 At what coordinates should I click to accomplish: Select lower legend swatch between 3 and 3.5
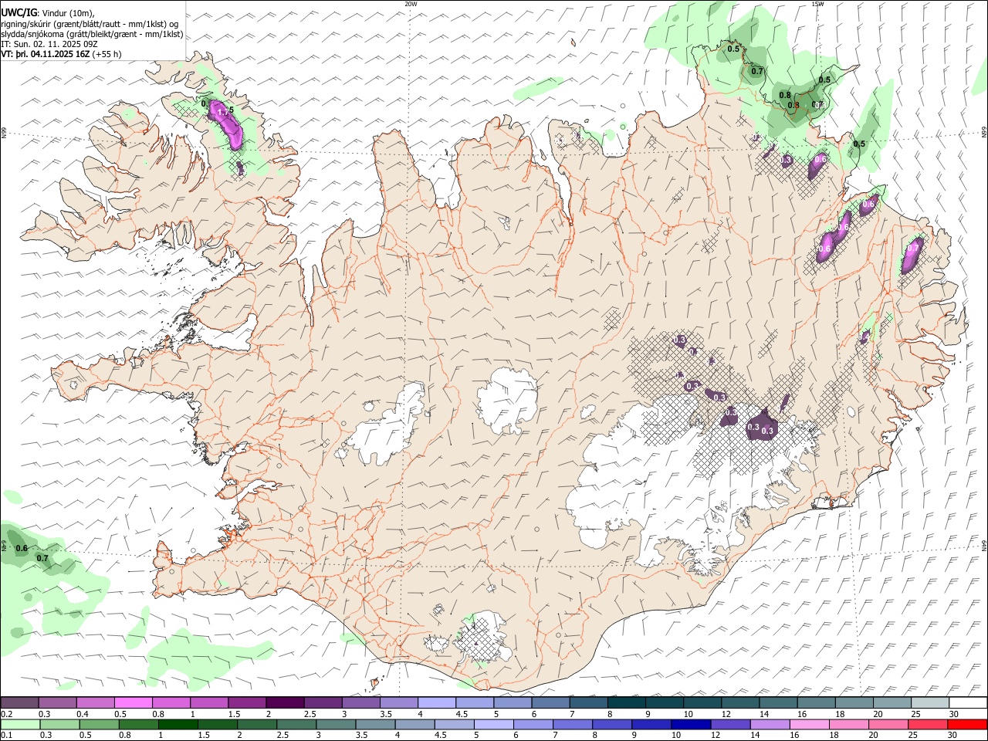pos(336,724)
